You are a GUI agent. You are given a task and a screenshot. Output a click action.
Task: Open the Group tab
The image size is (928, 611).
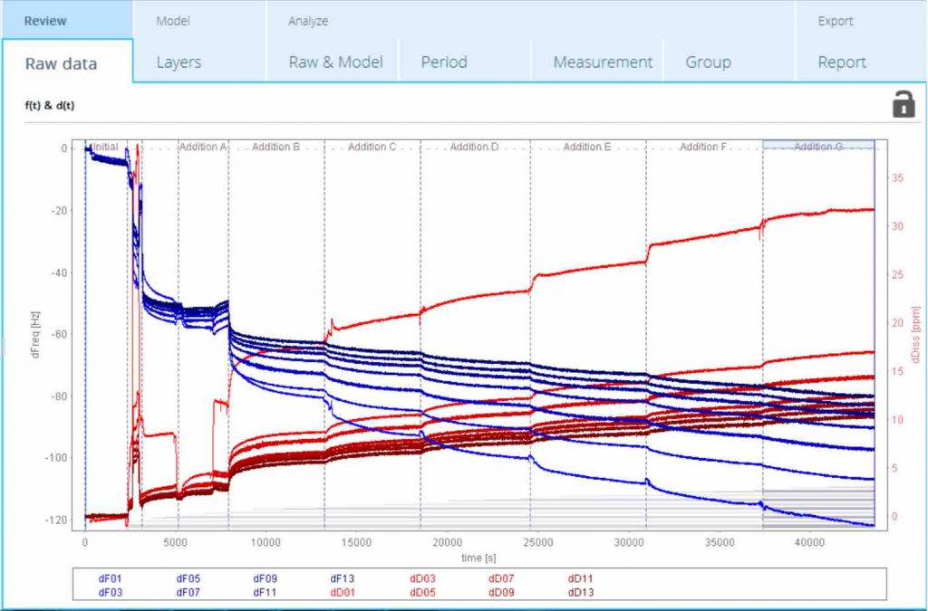click(x=708, y=62)
